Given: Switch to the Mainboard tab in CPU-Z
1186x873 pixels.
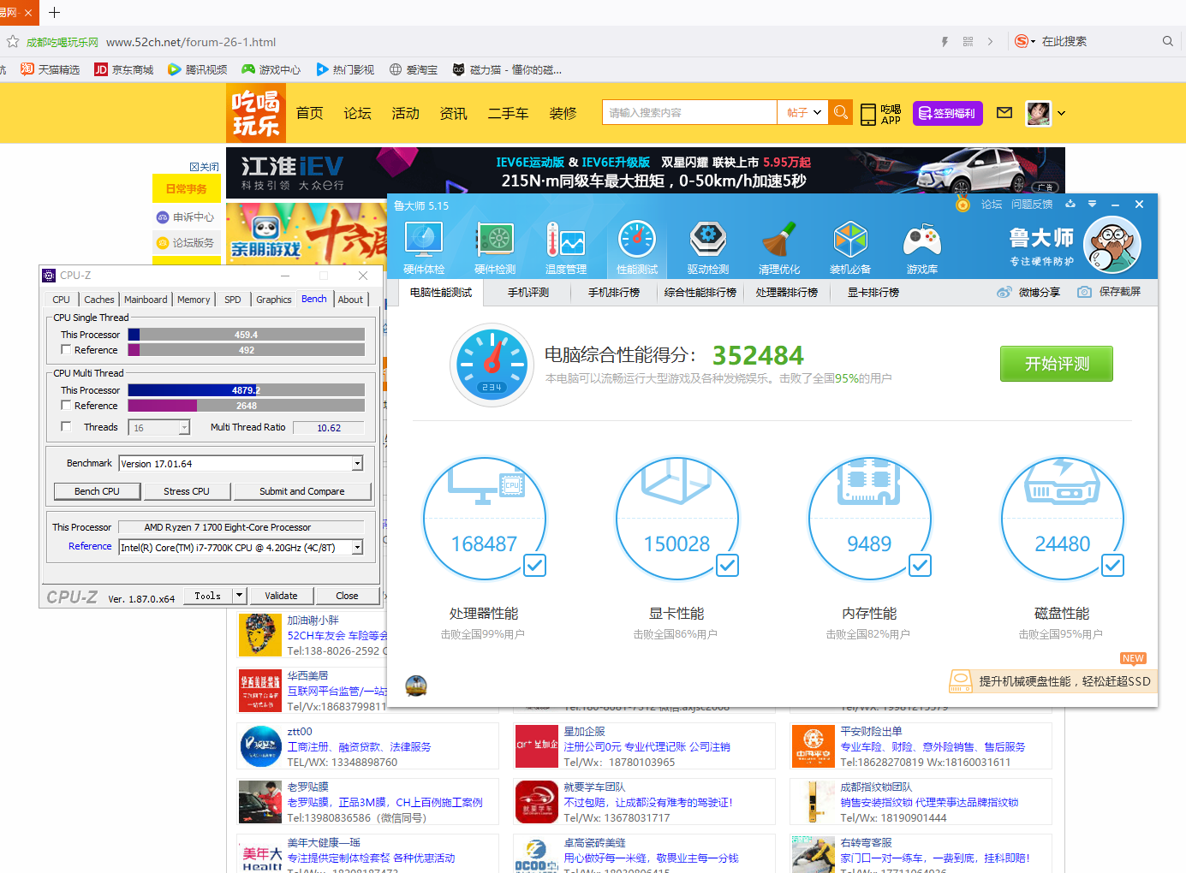Looking at the screenshot, I should (146, 300).
